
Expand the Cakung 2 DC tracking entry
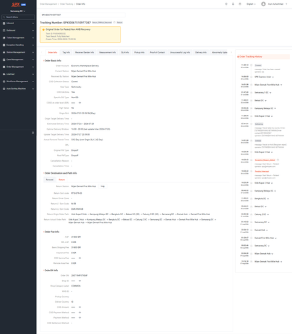[x=268, y=214]
